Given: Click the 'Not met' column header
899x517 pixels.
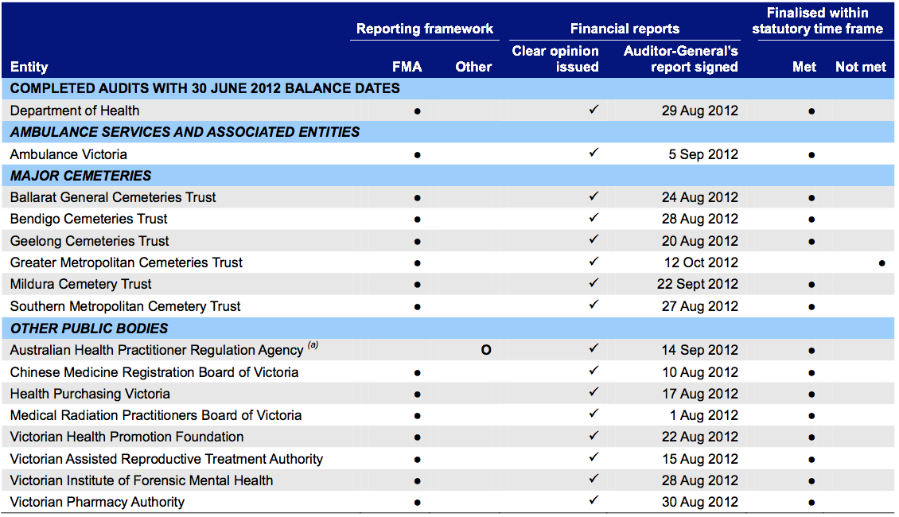Looking at the screenshot, I should (x=861, y=67).
